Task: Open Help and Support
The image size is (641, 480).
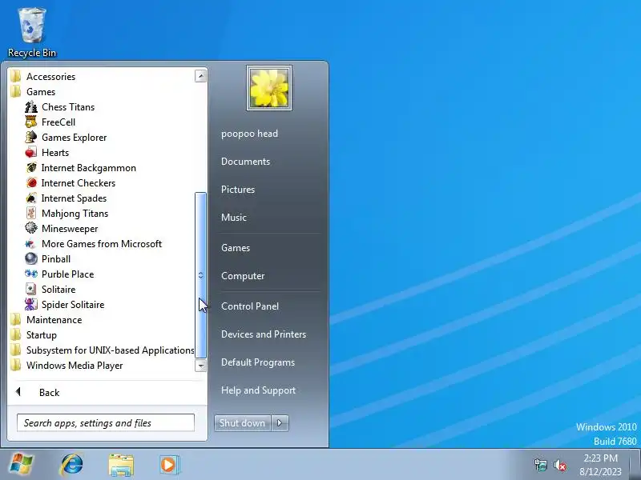Action: (258, 390)
